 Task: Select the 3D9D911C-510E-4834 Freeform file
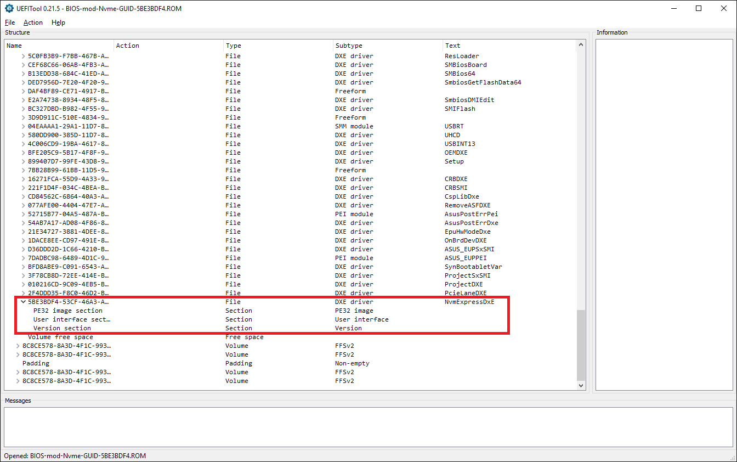(291, 117)
